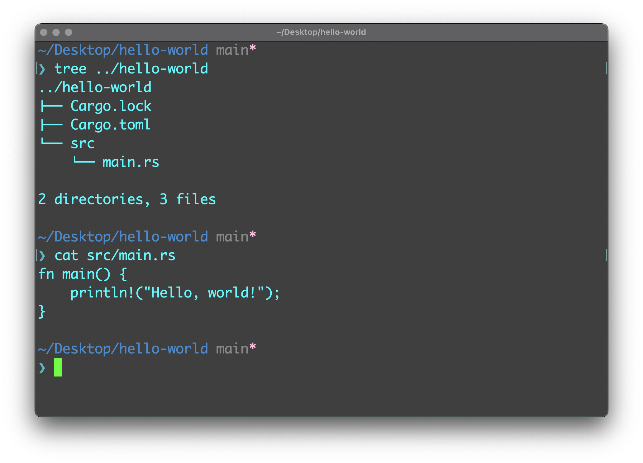Click the green terminal cursor block
The width and height of the screenshot is (643, 463).
click(58, 367)
